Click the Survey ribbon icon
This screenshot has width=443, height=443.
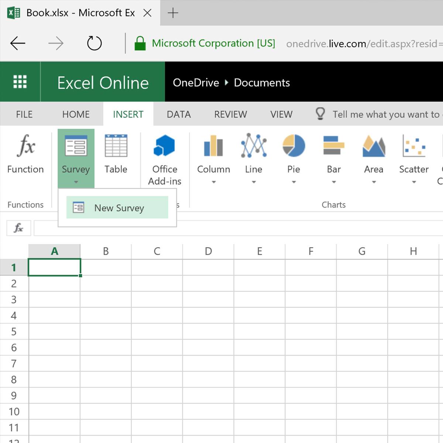(x=76, y=146)
